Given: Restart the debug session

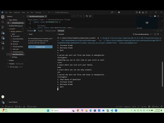Looking at the screenshot, I should point(87,16).
